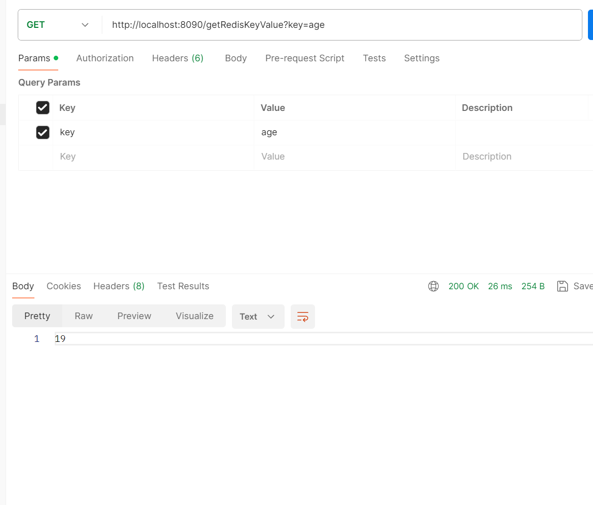Click the Key column header

tap(67, 108)
